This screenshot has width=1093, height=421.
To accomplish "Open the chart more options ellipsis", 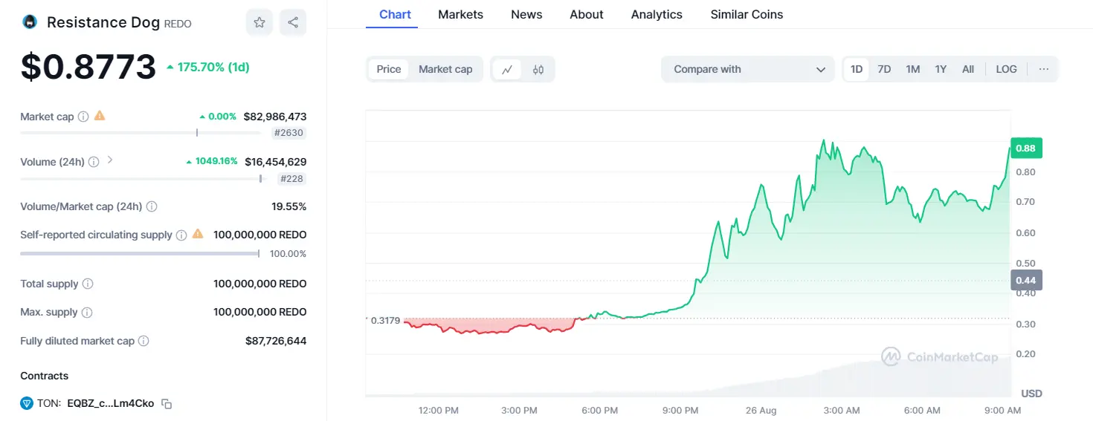I will (1044, 69).
